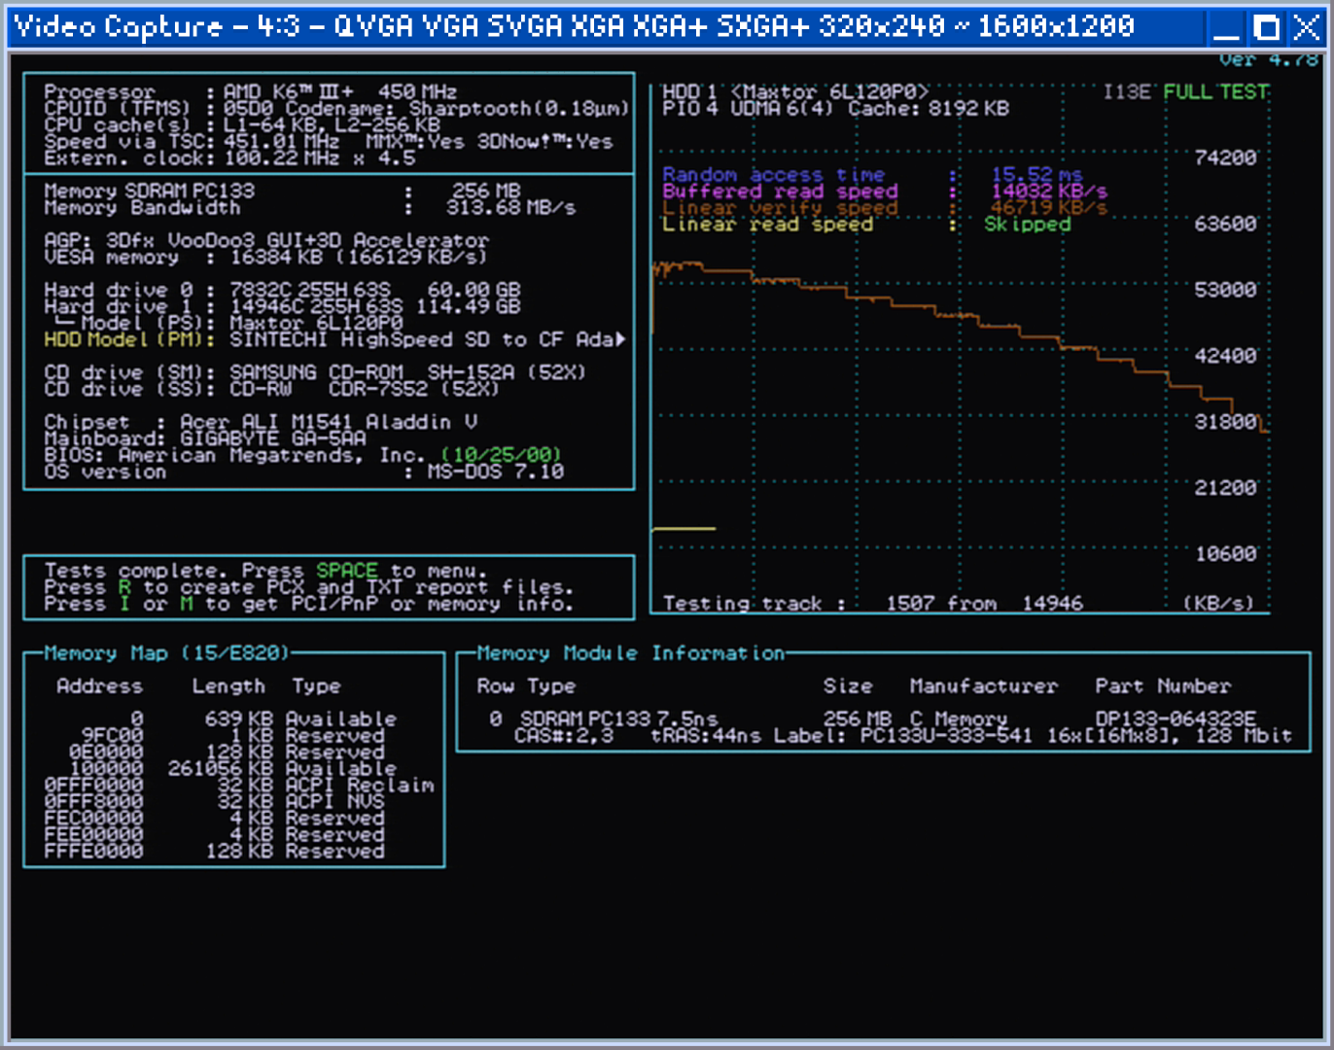Click the green 'FULL TEST' label

click(x=1215, y=92)
